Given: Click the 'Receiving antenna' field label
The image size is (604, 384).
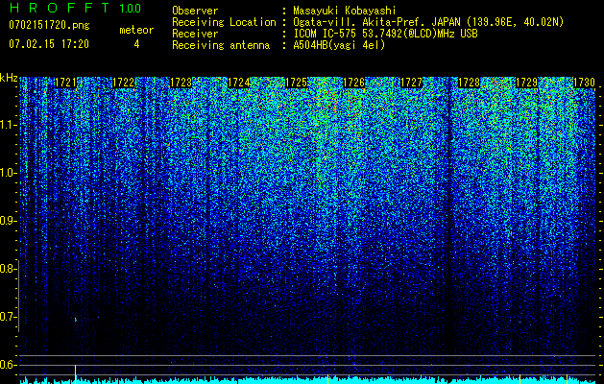Looking at the screenshot, I should click(221, 45).
